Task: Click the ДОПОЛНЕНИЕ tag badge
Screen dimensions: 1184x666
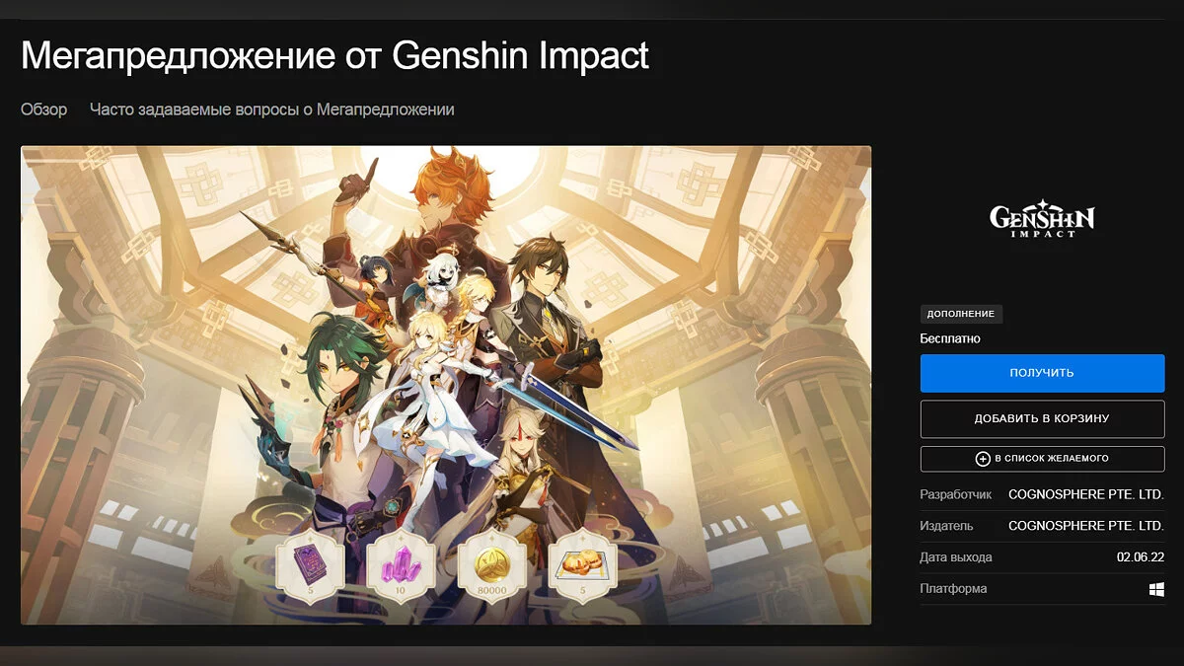Action: coord(962,315)
